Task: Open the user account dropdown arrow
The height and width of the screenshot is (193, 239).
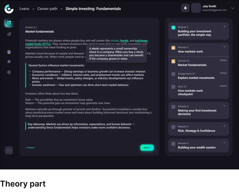Action: tap(233, 8)
